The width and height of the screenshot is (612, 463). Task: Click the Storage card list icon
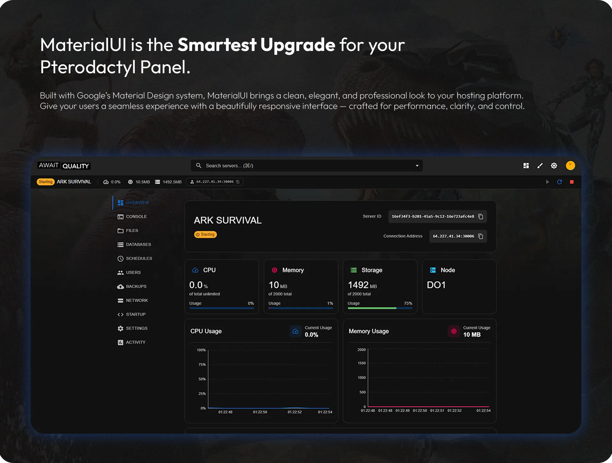pyautogui.click(x=354, y=270)
